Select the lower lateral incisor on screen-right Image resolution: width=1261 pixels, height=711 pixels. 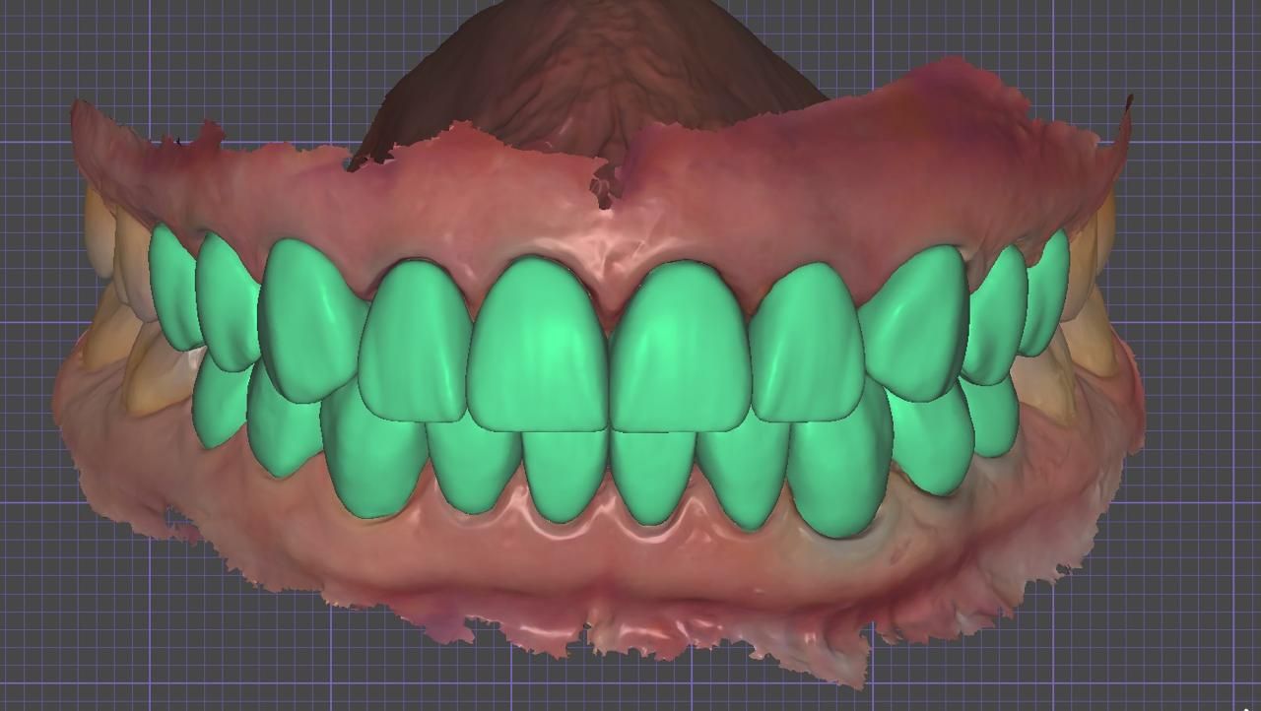click(x=742, y=473)
